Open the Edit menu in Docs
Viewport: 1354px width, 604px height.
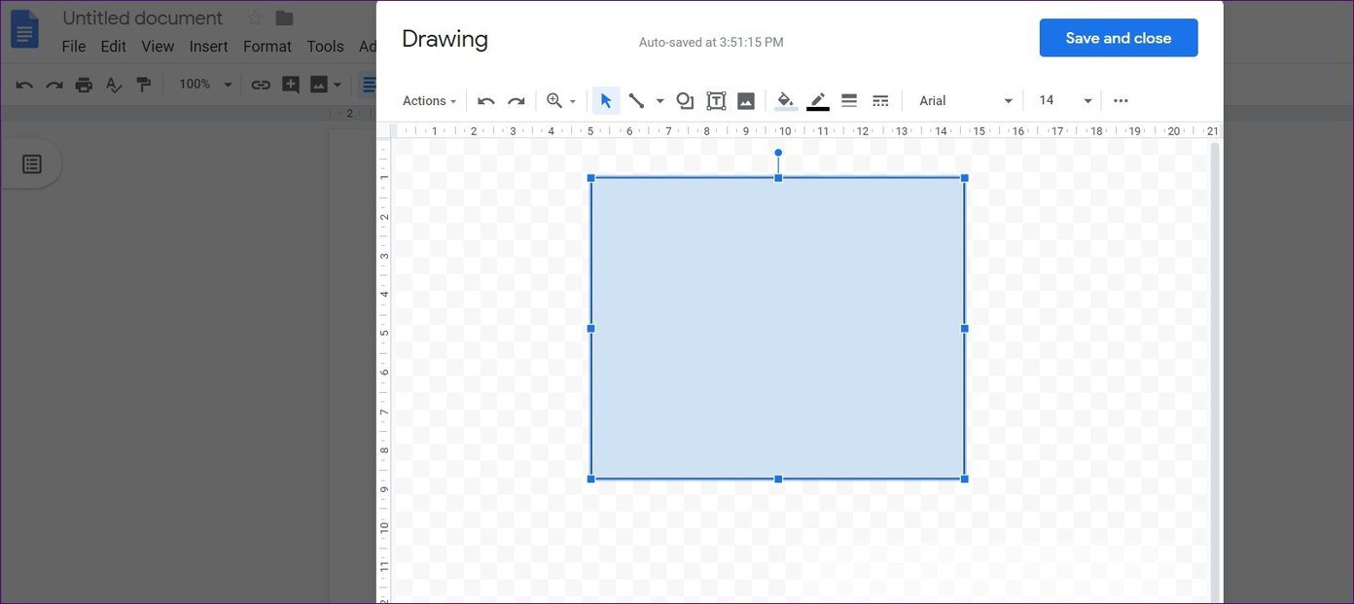point(114,47)
